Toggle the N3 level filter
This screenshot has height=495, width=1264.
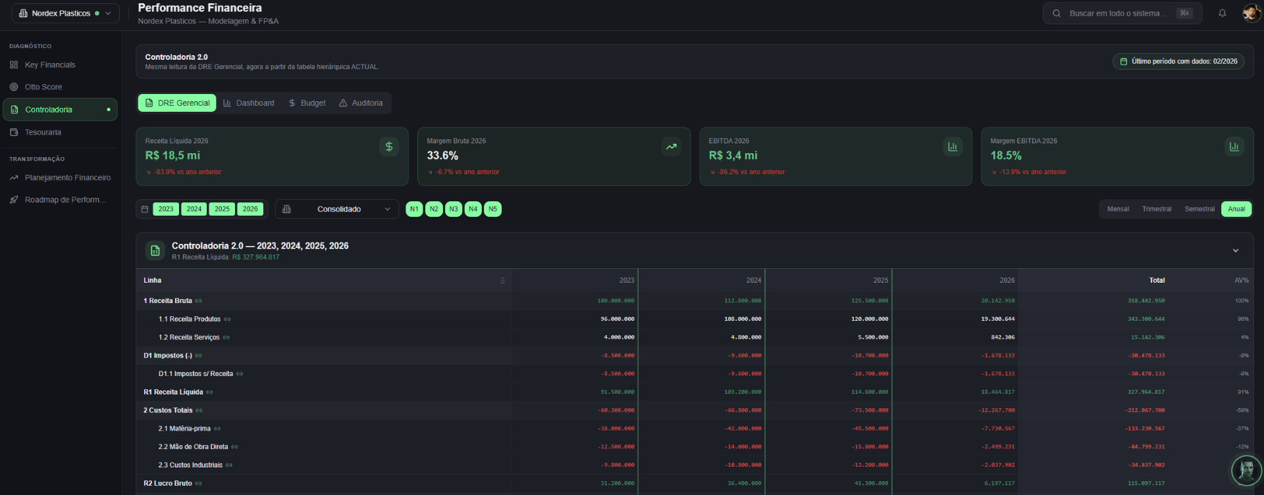[x=454, y=209]
